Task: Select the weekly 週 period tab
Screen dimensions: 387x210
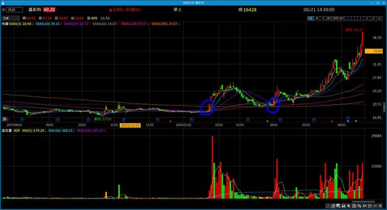Action: click(317, 18)
